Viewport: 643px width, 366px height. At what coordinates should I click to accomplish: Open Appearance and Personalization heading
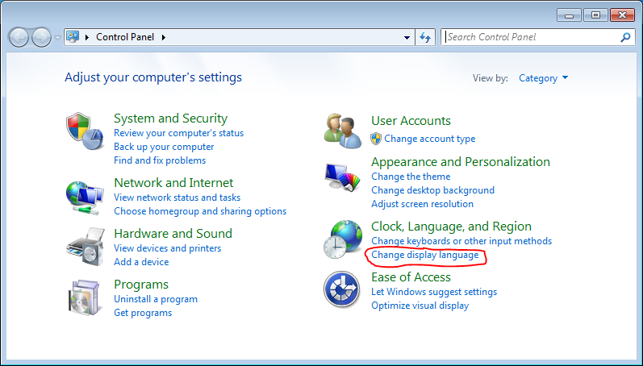point(461,161)
